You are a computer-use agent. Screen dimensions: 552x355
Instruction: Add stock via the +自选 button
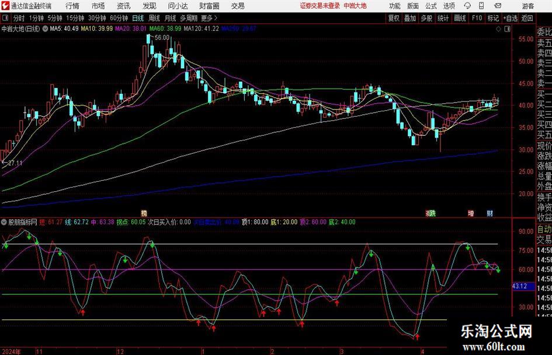tap(511, 18)
